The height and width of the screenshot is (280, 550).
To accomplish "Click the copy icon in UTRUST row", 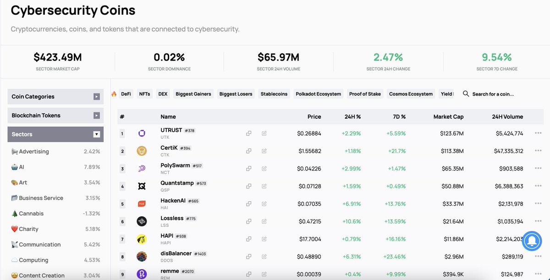I will 248,133.
